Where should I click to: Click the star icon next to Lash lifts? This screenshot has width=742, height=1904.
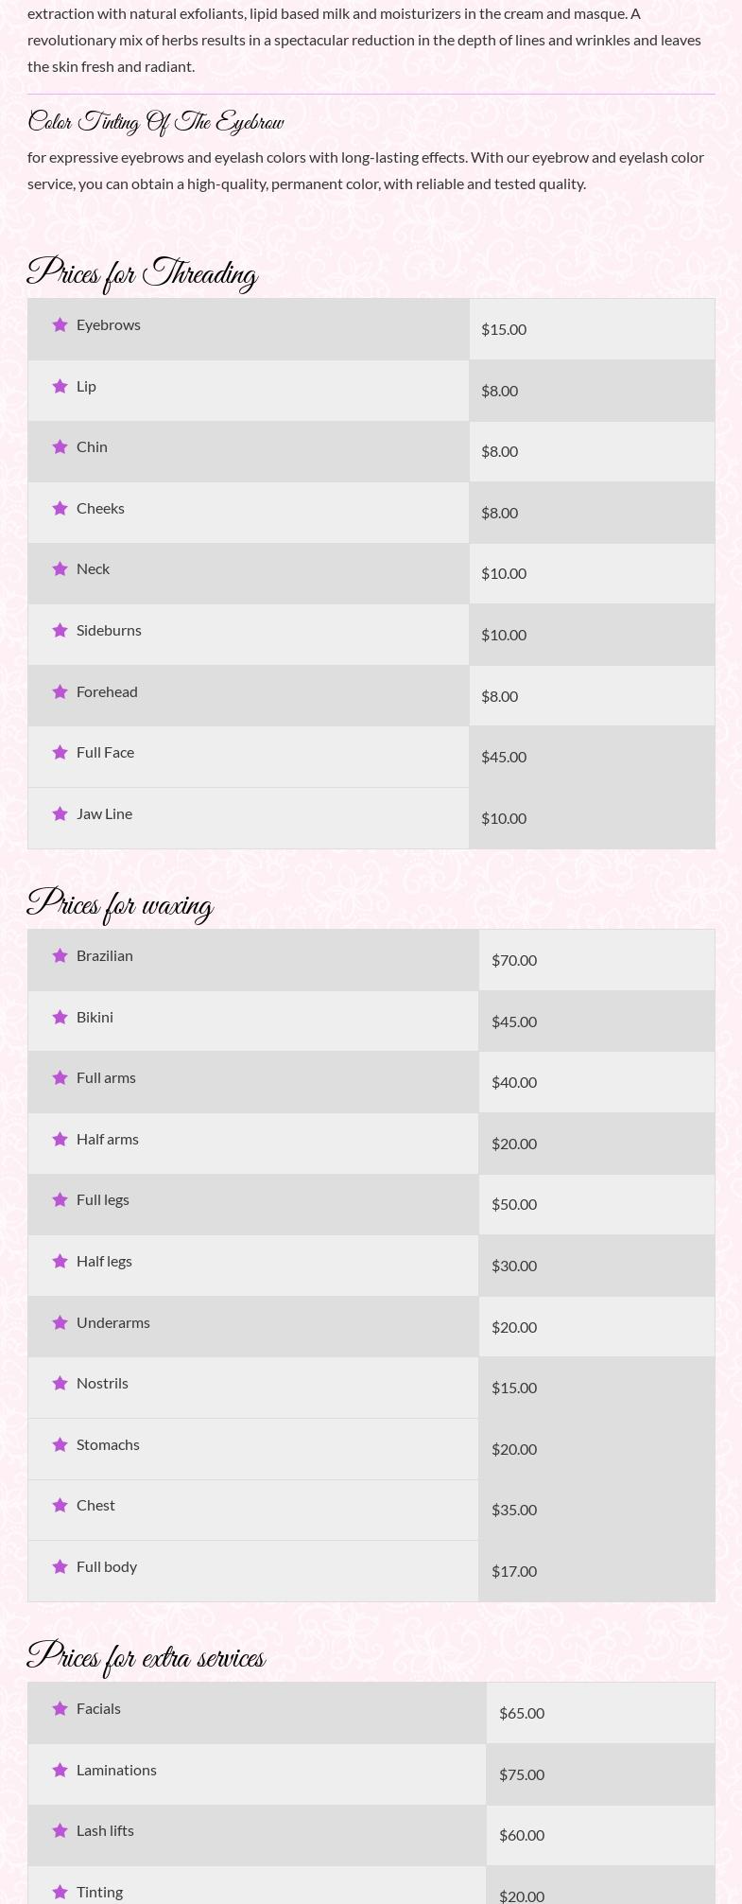point(60,1831)
